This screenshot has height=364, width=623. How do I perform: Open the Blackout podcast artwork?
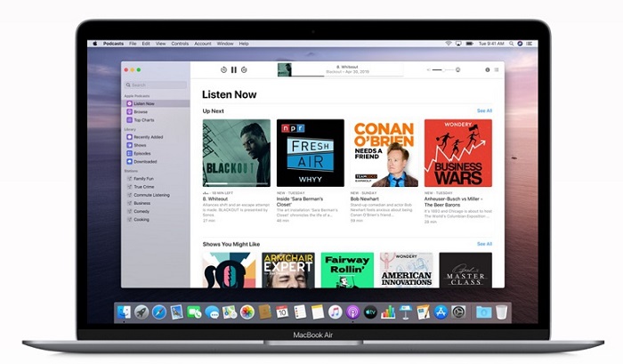coord(237,153)
